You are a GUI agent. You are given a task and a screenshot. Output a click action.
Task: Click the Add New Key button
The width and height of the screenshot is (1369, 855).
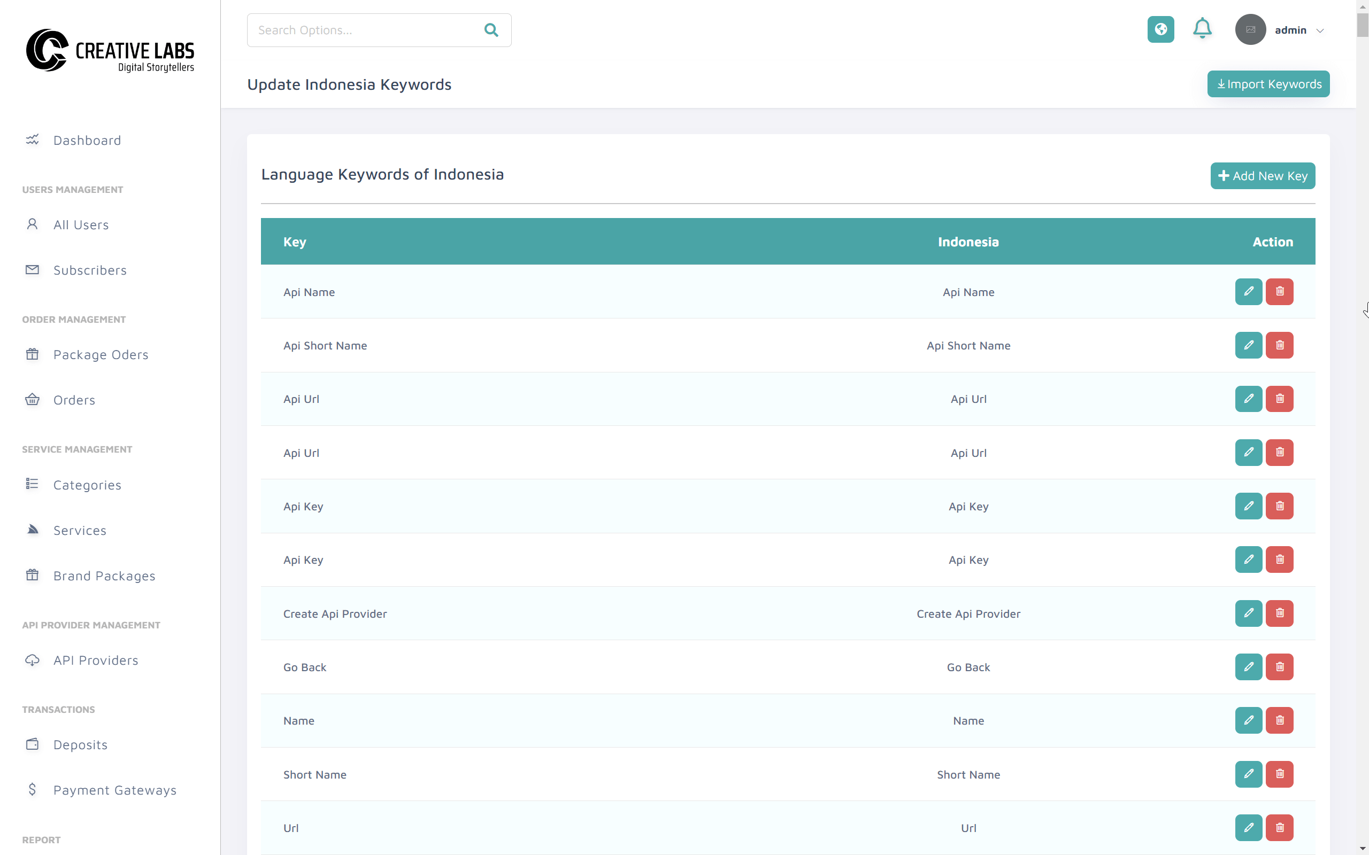pos(1263,175)
